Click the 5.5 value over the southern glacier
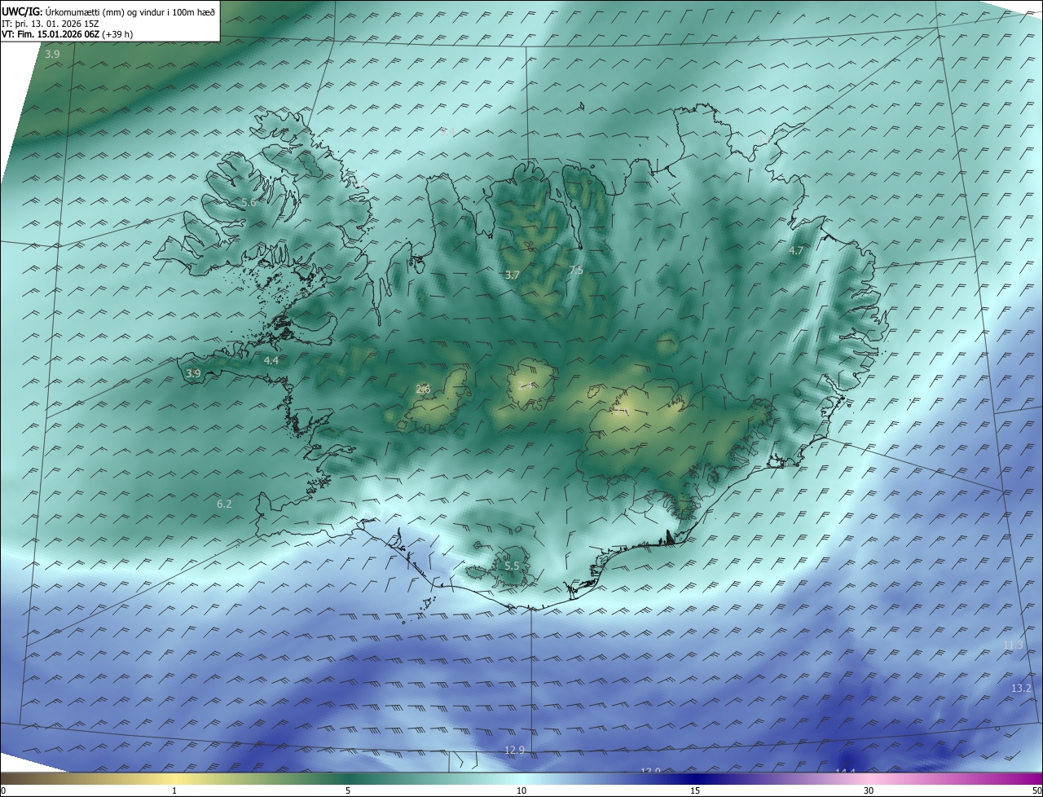This screenshot has width=1043, height=797. [512, 566]
